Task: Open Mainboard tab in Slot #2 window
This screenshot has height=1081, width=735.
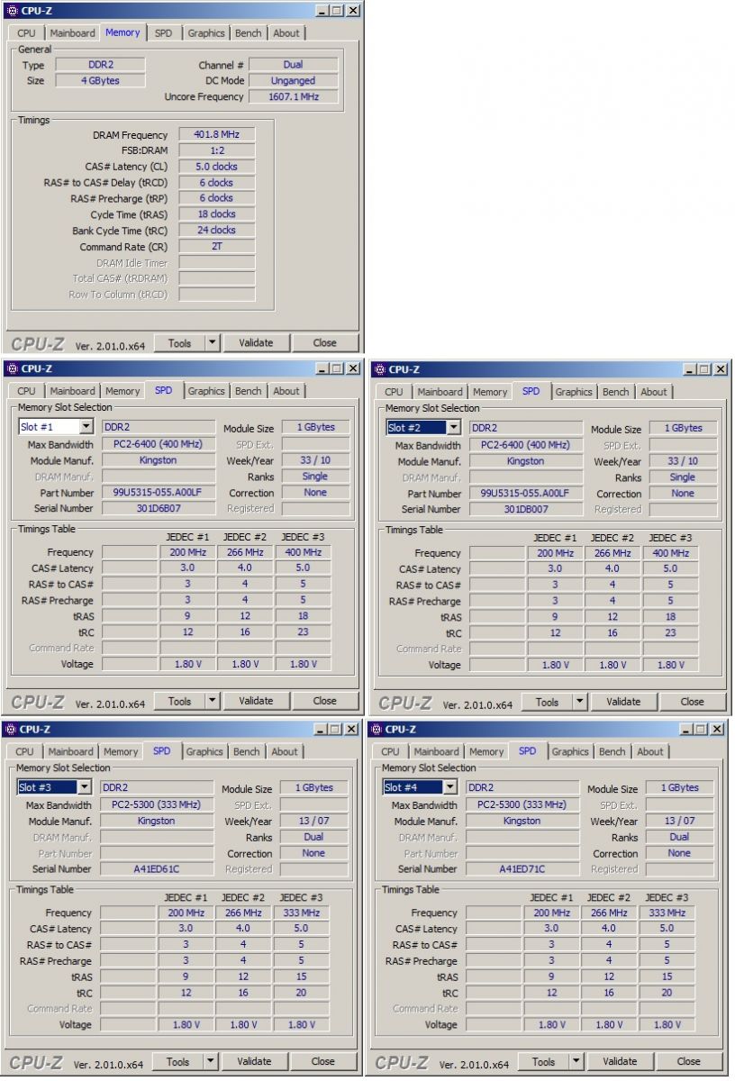Action: 440,393
